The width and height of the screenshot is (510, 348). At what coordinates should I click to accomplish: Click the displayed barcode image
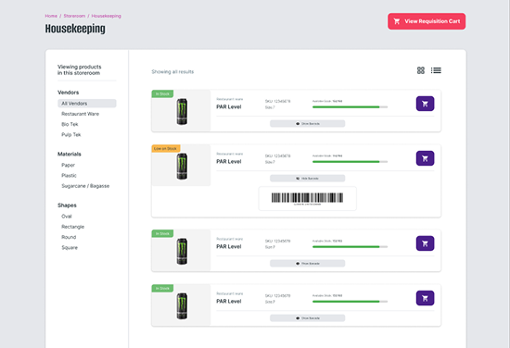(307, 198)
